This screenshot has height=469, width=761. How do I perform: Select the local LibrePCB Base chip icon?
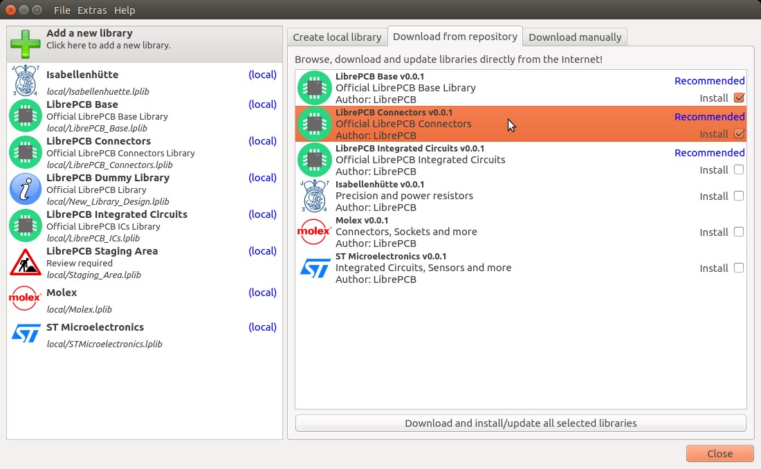(x=26, y=116)
